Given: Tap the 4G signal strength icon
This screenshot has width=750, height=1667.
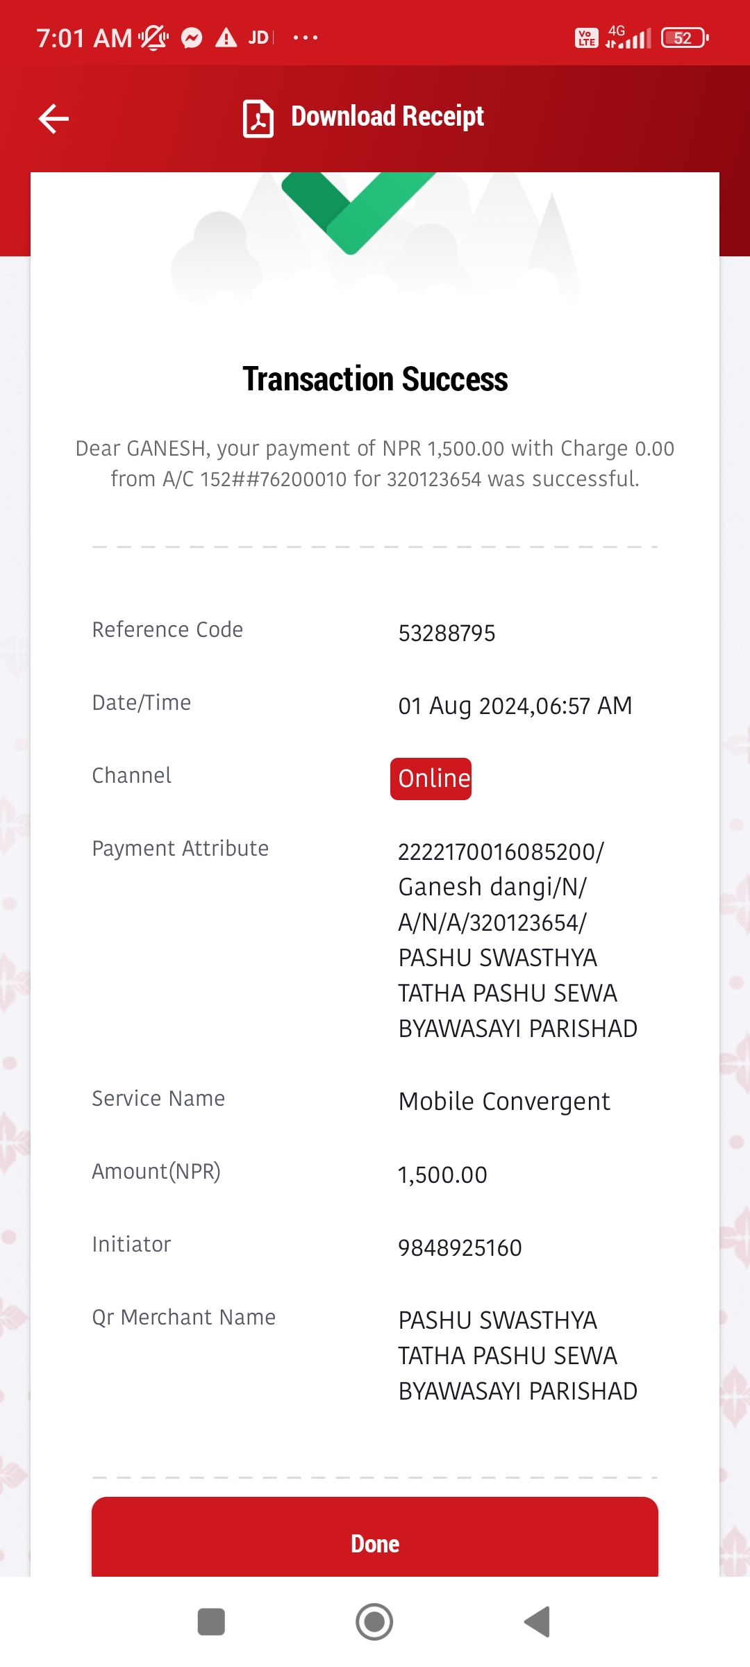Looking at the screenshot, I should [628, 38].
